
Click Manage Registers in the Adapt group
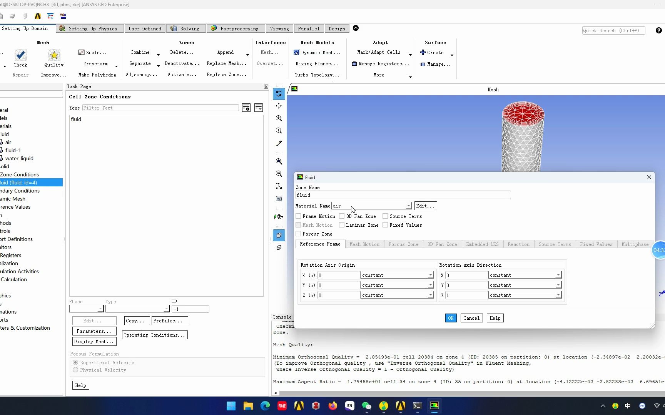point(381,64)
